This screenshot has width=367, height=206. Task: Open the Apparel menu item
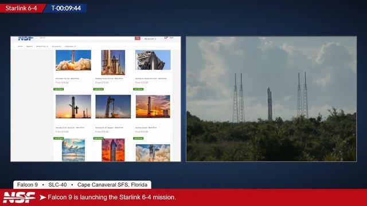pos(29,46)
